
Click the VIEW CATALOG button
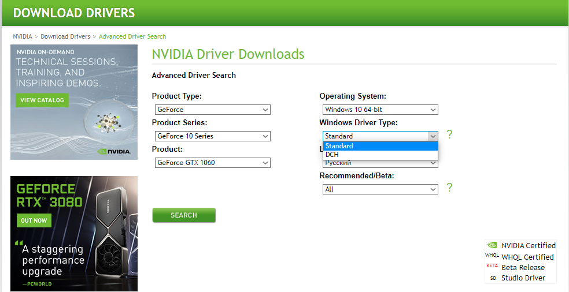tap(42, 100)
